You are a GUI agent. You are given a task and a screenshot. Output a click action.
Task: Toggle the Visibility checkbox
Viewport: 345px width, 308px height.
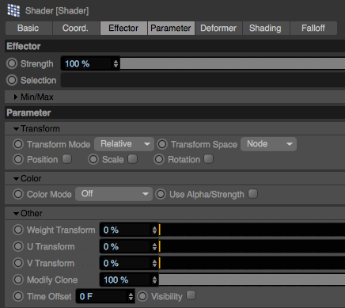(191, 295)
